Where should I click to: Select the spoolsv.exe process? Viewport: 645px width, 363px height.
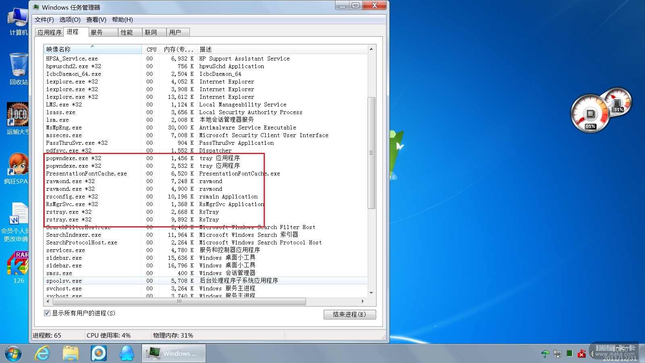coord(206,281)
